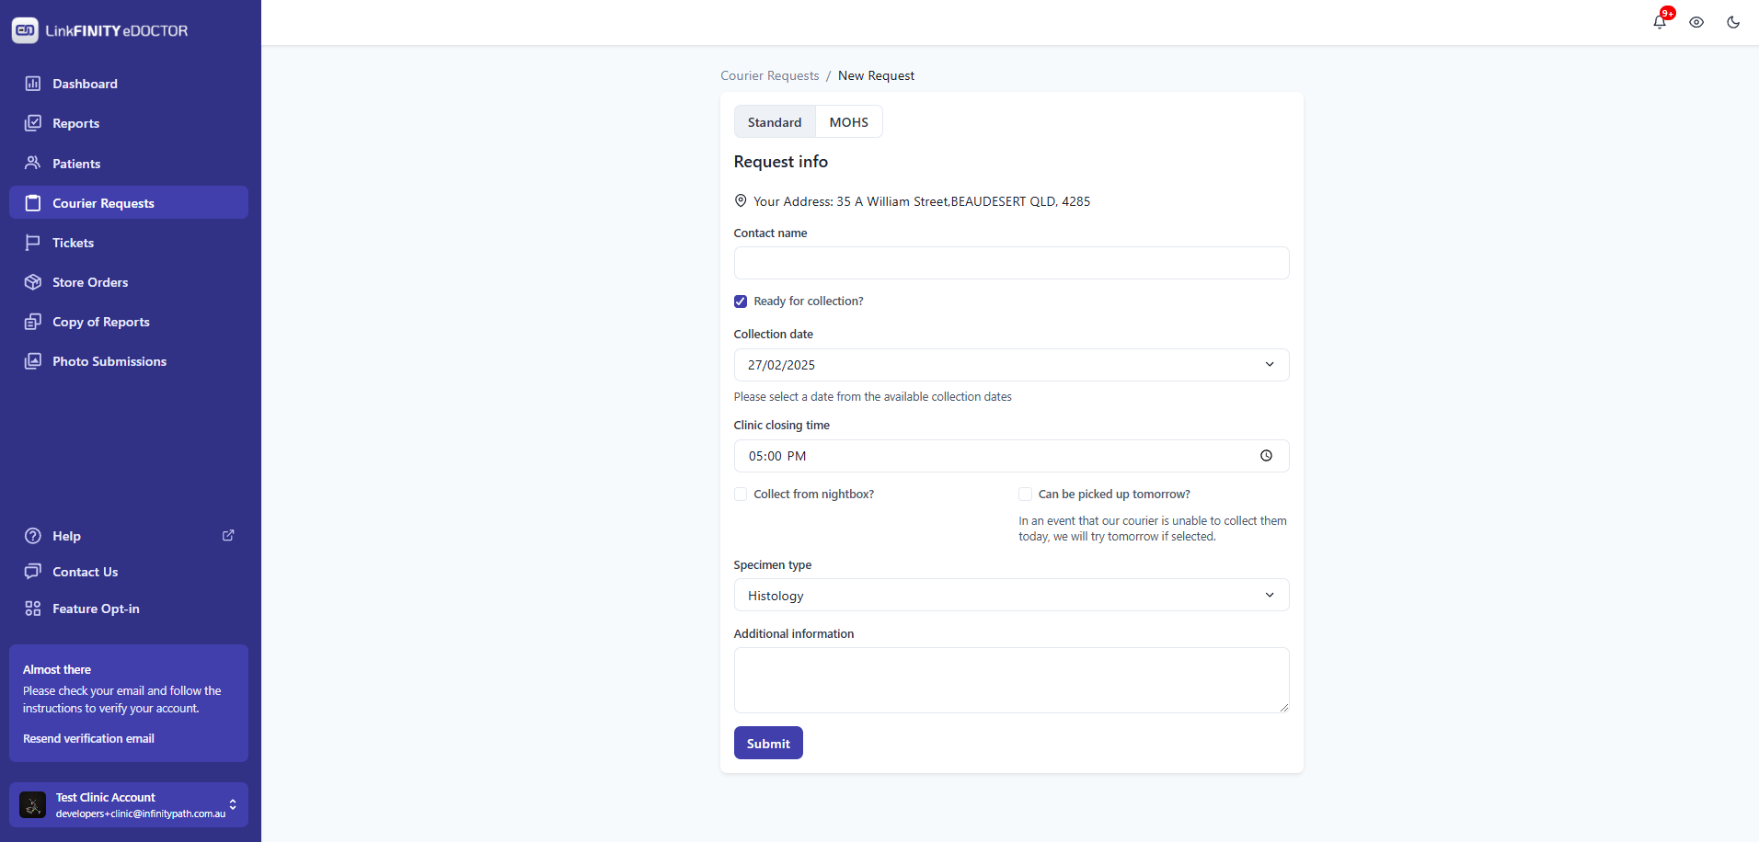Click clock icon in closing time field
1759x842 pixels.
coord(1266,456)
